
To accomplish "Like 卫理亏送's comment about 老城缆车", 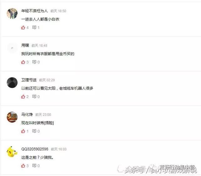I will 23,97.
